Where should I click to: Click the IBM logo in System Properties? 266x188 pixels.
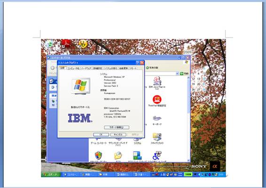(80, 118)
